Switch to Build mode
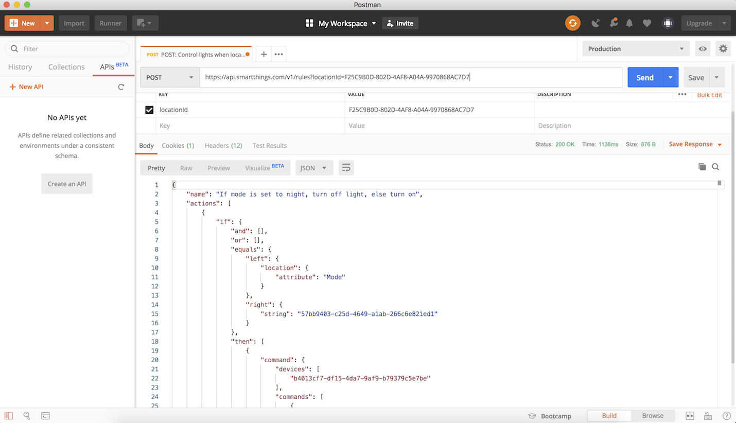Image resolution: width=736 pixels, height=423 pixels. coord(609,416)
